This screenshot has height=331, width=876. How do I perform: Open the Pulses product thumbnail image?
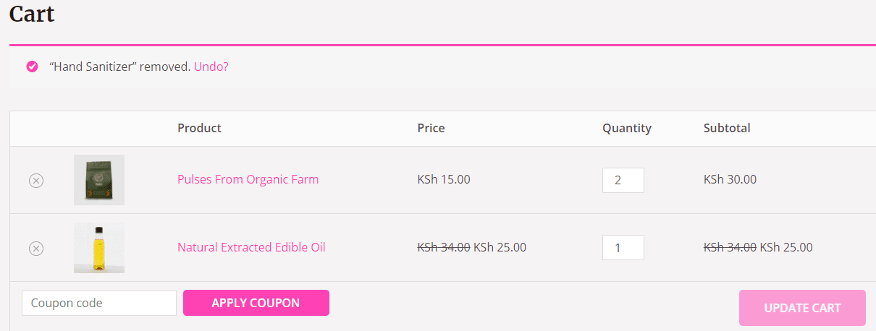pos(99,180)
